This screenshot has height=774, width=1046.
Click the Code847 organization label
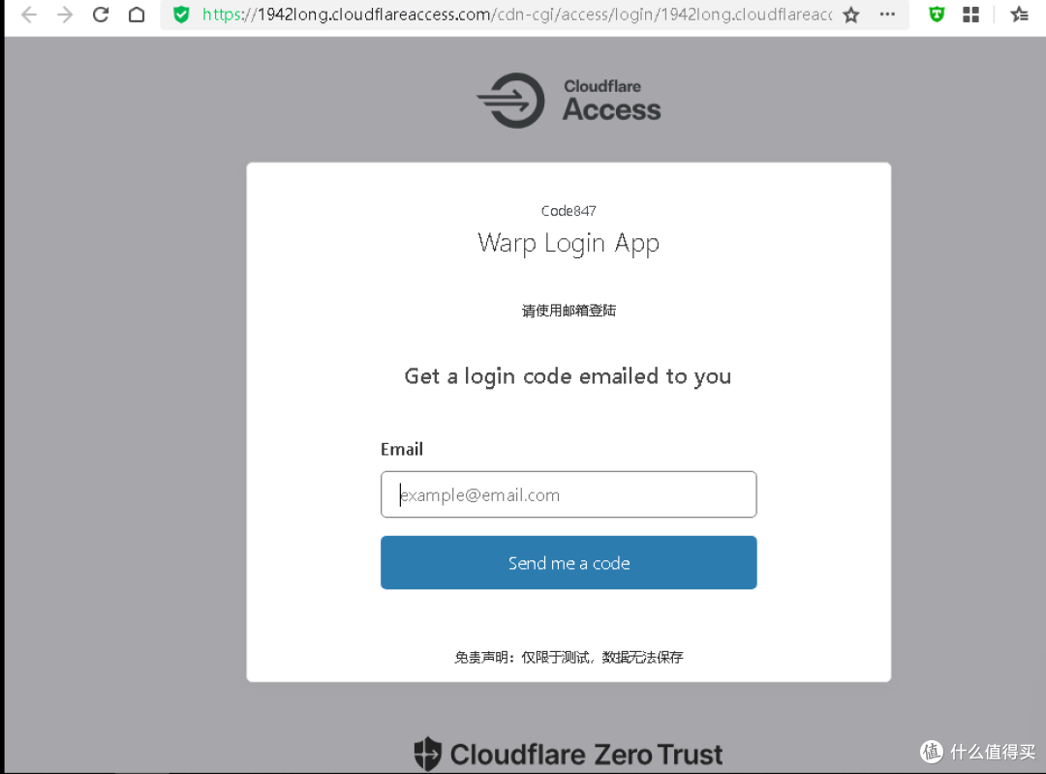coord(569,211)
